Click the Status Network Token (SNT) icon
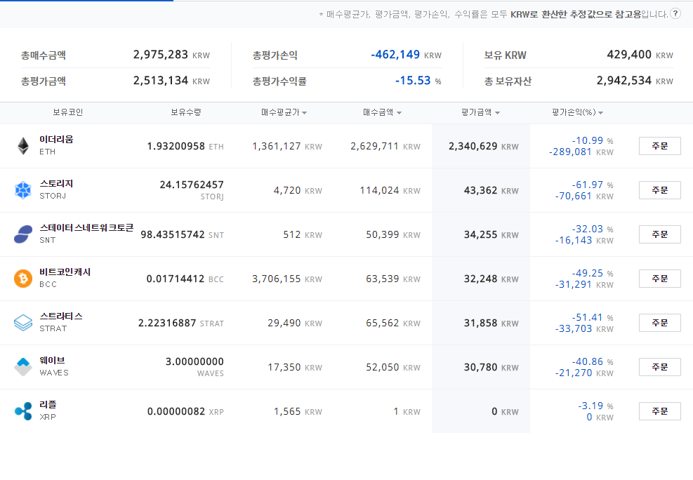Viewport: 693px width, 480px height. pos(23,234)
